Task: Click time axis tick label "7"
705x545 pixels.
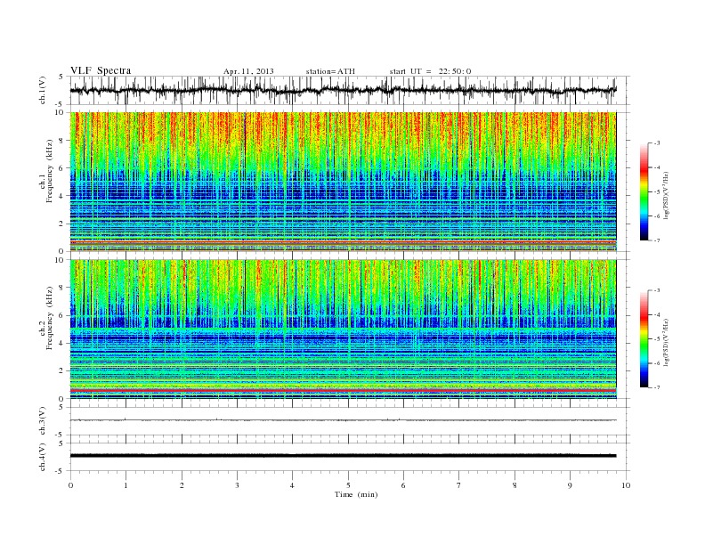Action: click(x=459, y=485)
